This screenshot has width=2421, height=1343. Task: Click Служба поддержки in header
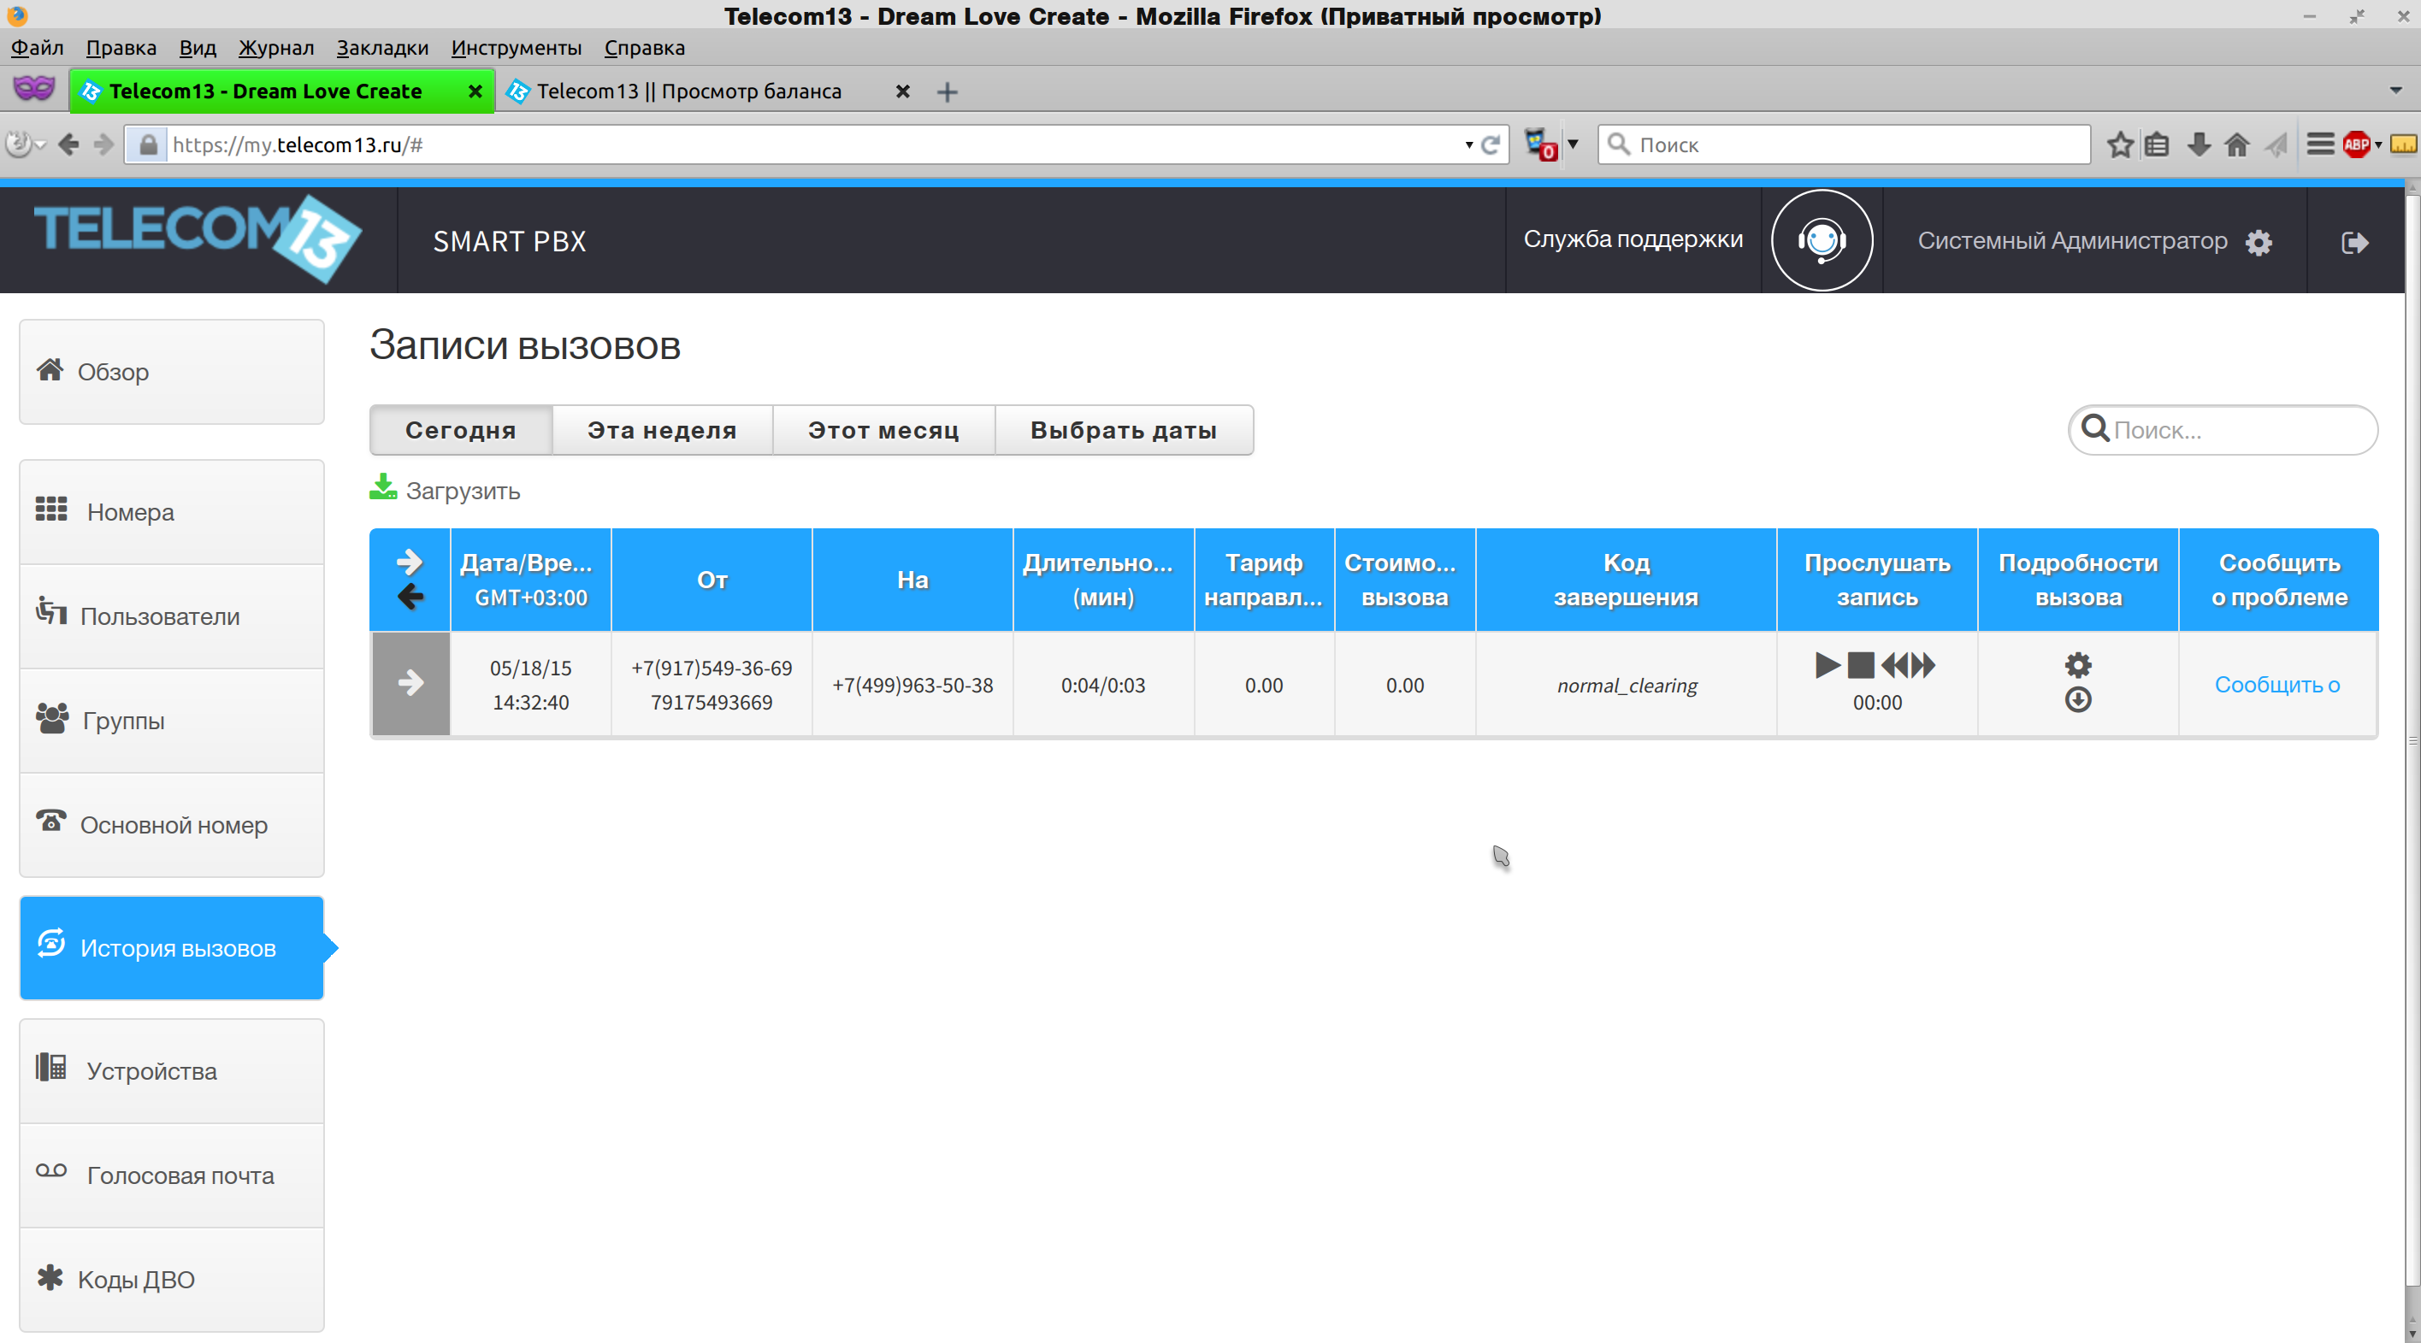[x=1633, y=239]
